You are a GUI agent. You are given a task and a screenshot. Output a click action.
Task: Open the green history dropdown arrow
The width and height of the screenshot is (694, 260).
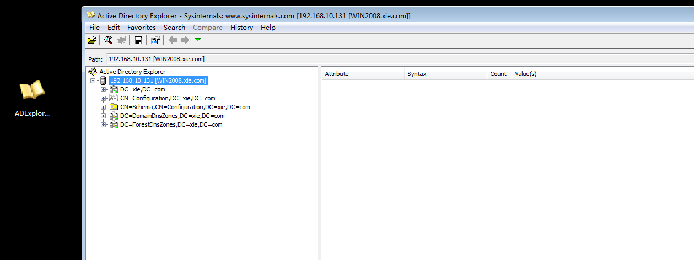point(198,40)
